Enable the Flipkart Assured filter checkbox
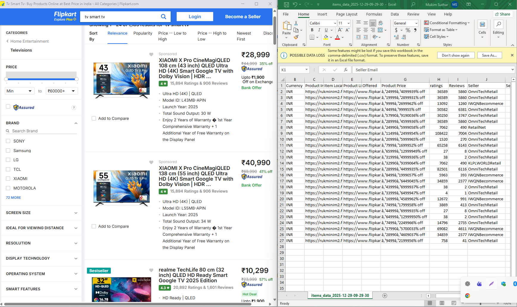517x307 pixels. [x=8, y=107]
